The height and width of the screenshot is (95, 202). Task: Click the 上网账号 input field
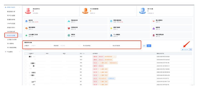point(41,46)
